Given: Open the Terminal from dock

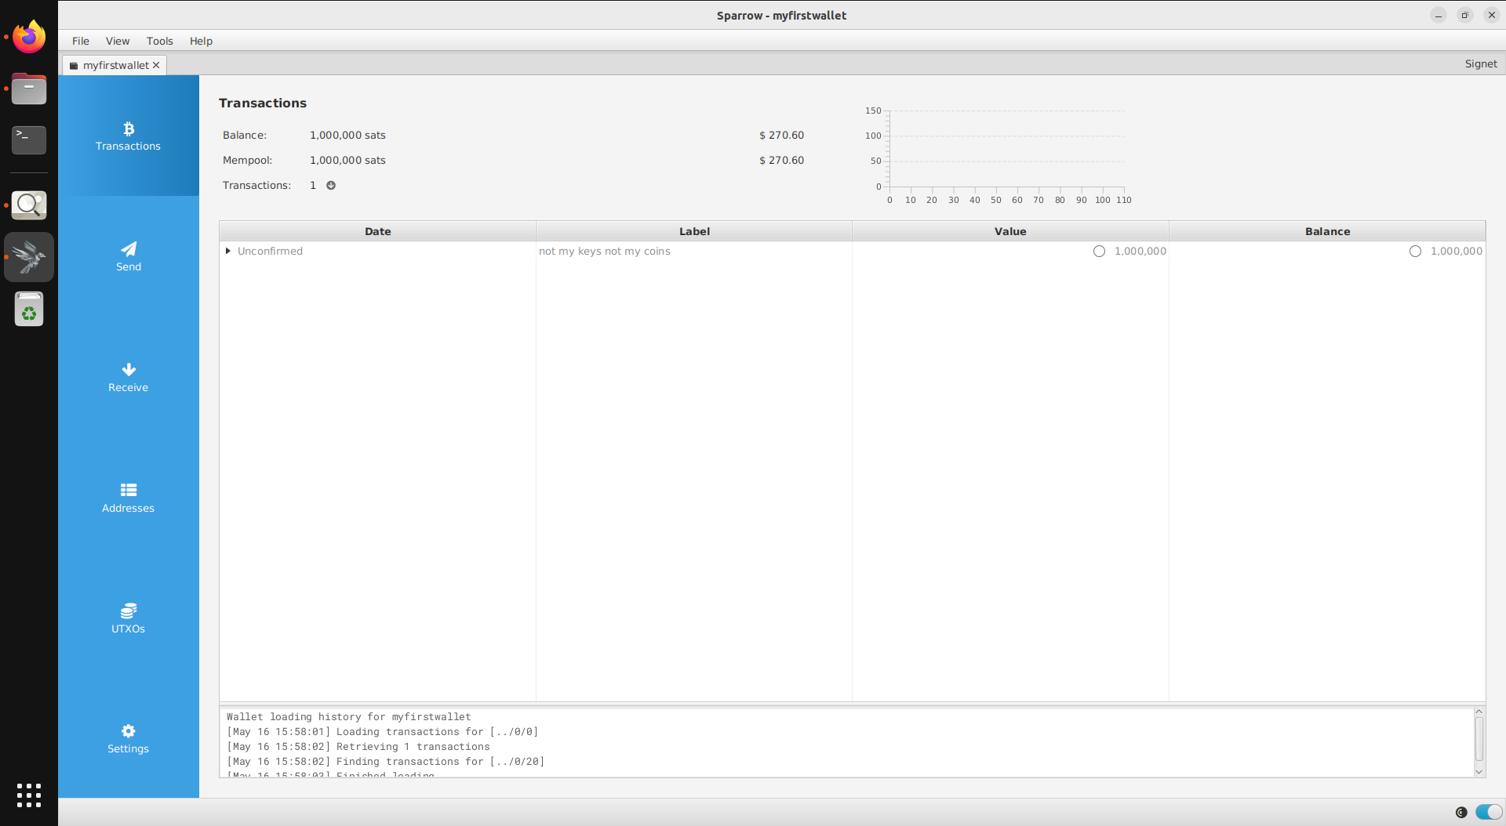Looking at the screenshot, I should pos(29,140).
